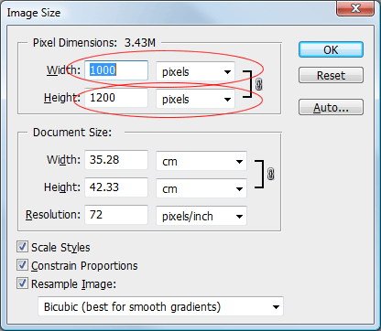Open the Bicubic resampling method dropdown
Image resolution: width=381 pixels, height=331 pixels.
(160, 306)
